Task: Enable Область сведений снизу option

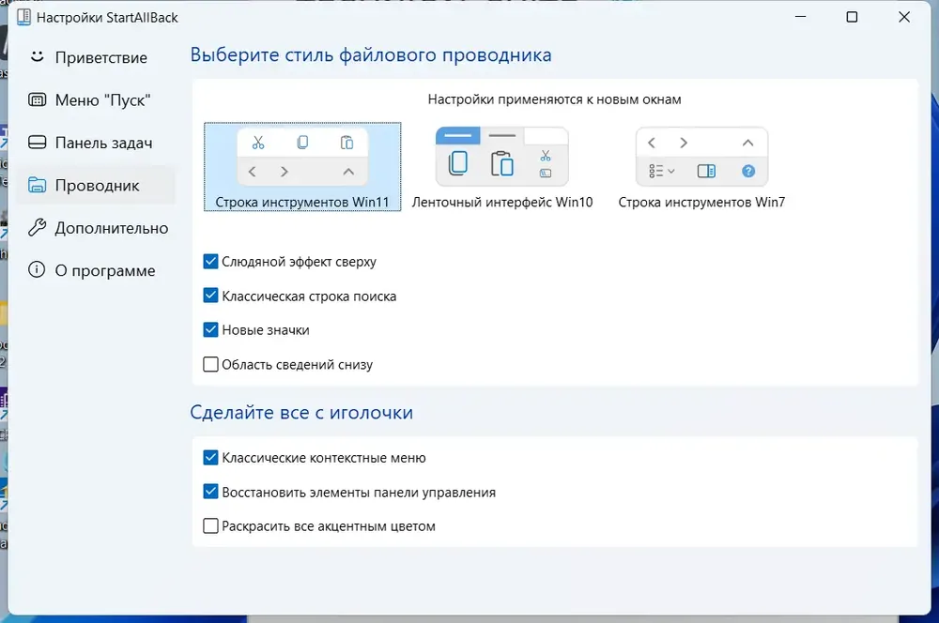Action: (210, 364)
